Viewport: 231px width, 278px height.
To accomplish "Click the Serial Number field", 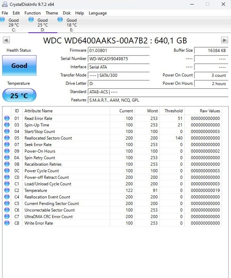I will (x=118, y=59).
